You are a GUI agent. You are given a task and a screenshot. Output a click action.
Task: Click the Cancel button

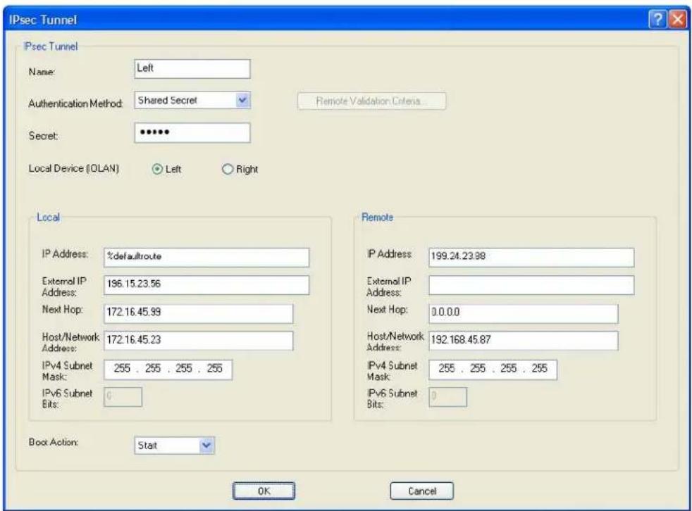422,491
